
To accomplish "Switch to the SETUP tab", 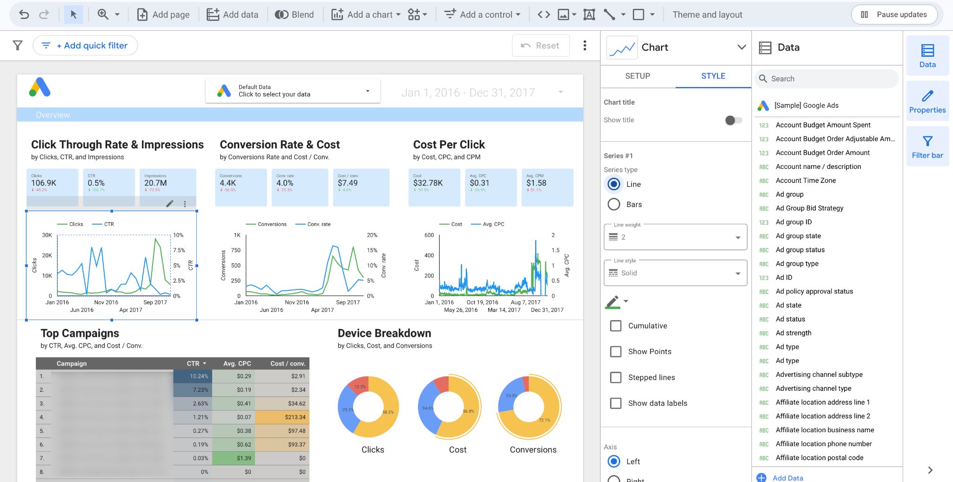I will tap(637, 76).
